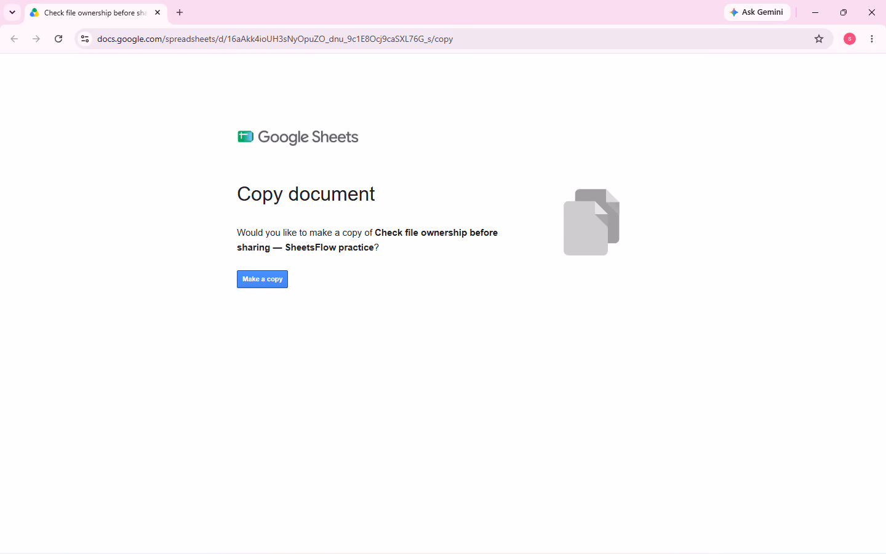View site information icon in address bar
Screen dimensions: 886x554
click(x=85, y=39)
